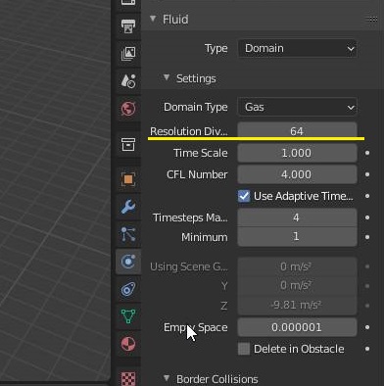Click the CFL Number field 4.000
The image size is (384, 386).
297,174
